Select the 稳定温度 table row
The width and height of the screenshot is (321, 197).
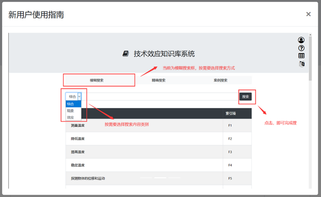click(x=159, y=165)
